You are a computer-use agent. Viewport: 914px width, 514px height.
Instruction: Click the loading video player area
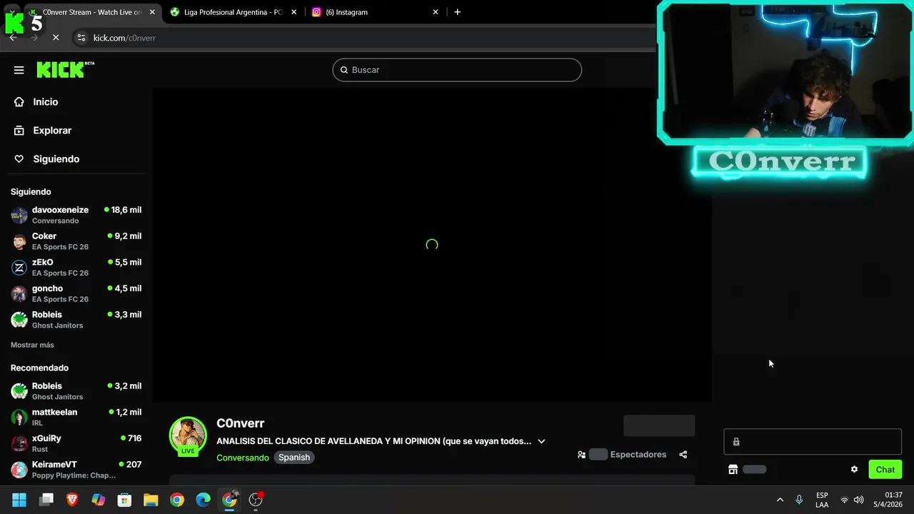point(432,245)
